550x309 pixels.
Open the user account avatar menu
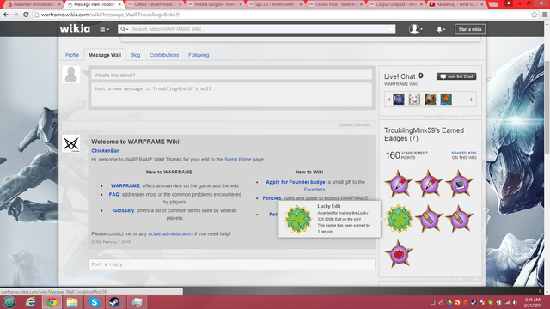click(415, 29)
